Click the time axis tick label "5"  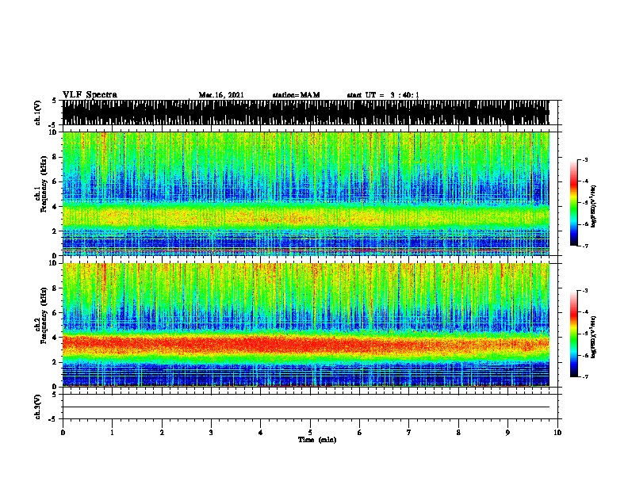310,433
